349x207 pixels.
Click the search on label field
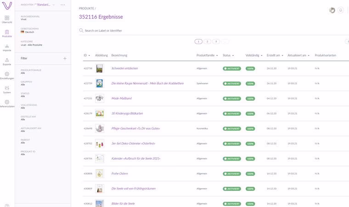point(138,30)
